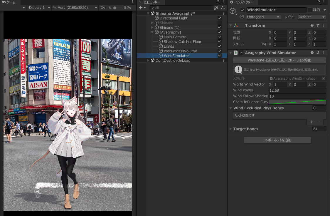Collapse the Wind Excluded Phys Bones list
330x216 pixels.
231,108
